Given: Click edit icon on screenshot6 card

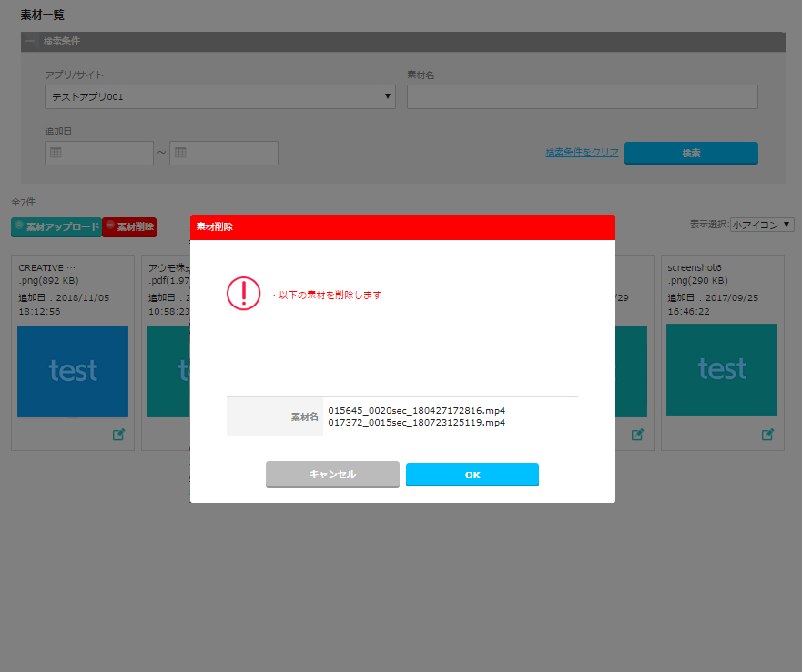Looking at the screenshot, I should click(767, 435).
